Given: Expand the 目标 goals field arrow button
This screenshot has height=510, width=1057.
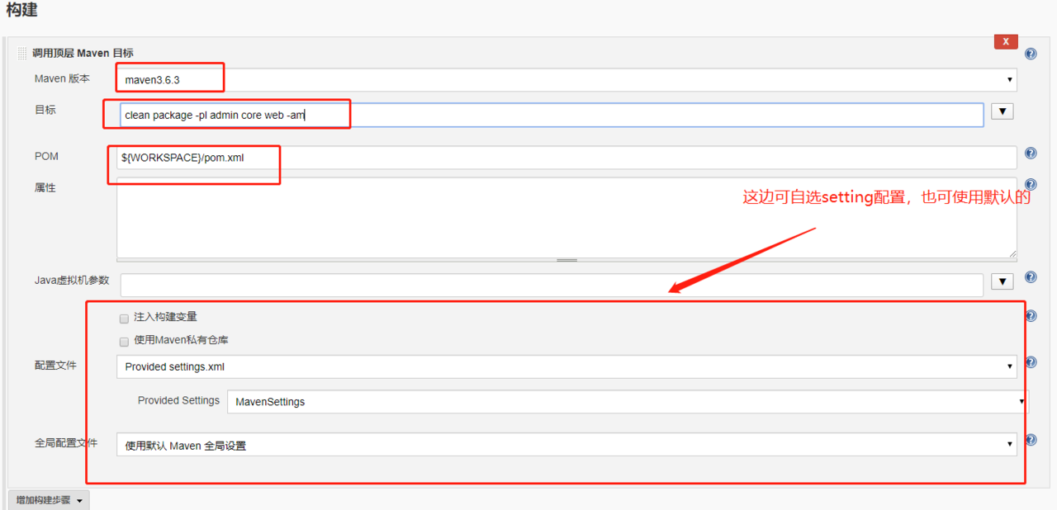Looking at the screenshot, I should pyautogui.click(x=1002, y=111).
